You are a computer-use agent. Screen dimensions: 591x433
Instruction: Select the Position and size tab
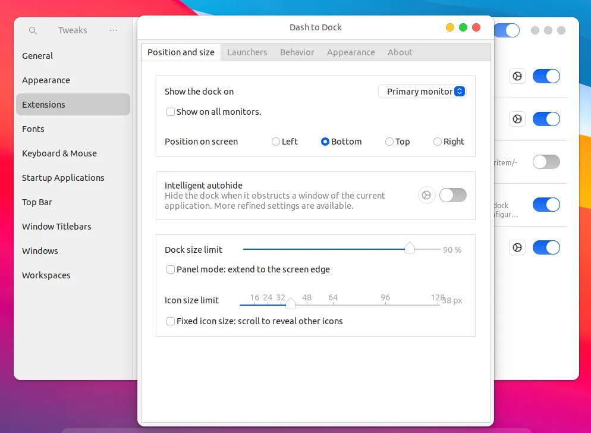pyautogui.click(x=181, y=52)
